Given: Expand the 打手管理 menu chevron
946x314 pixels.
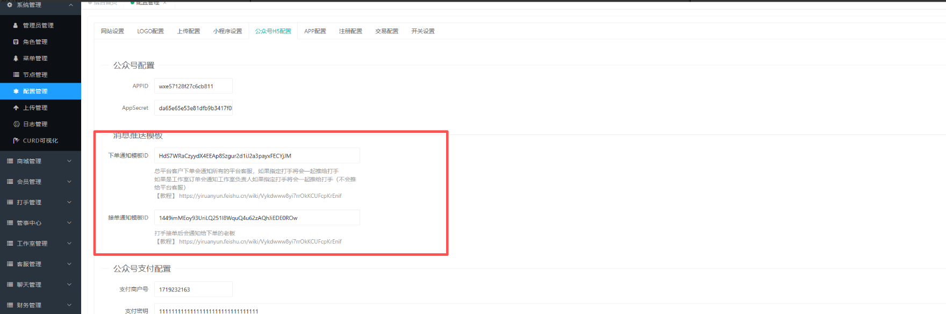Looking at the screenshot, I should pyautogui.click(x=69, y=203).
